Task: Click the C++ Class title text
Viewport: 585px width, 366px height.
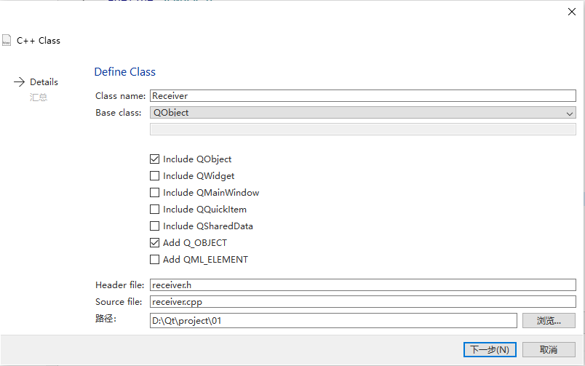Action: (x=39, y=40)
